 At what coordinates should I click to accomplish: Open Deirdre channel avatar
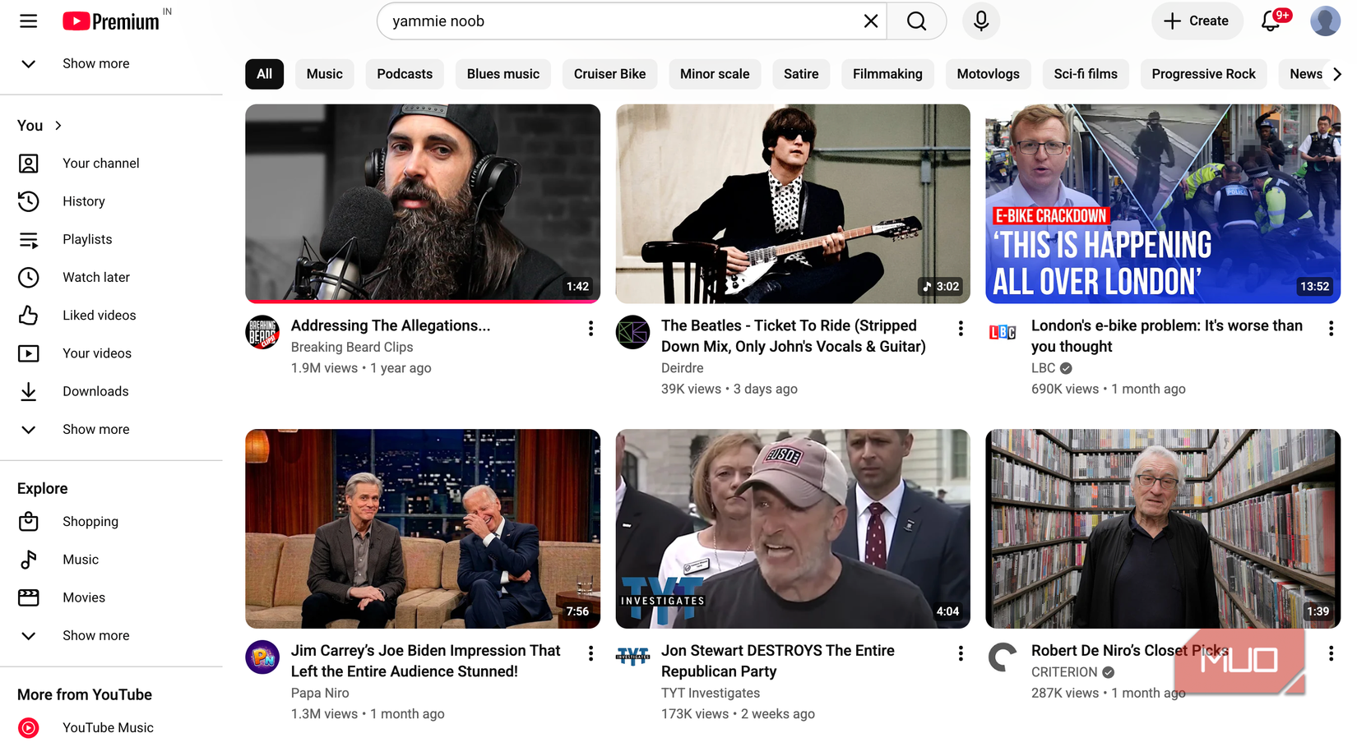[x=632, y=332]
